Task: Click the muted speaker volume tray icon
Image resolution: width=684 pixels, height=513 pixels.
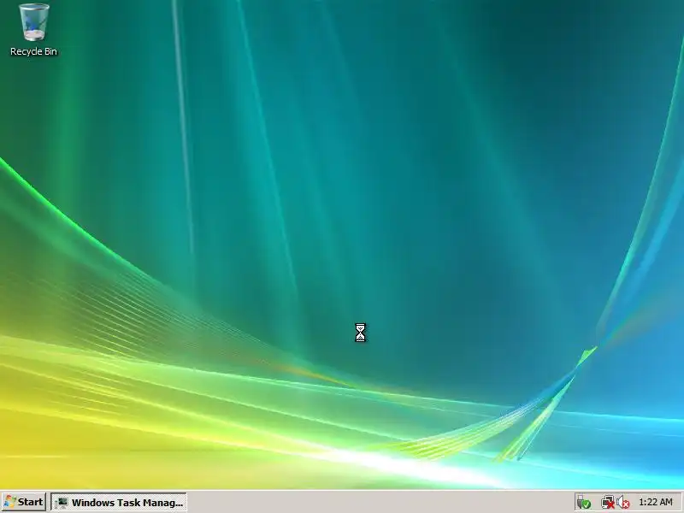Action: coord(623,503)
